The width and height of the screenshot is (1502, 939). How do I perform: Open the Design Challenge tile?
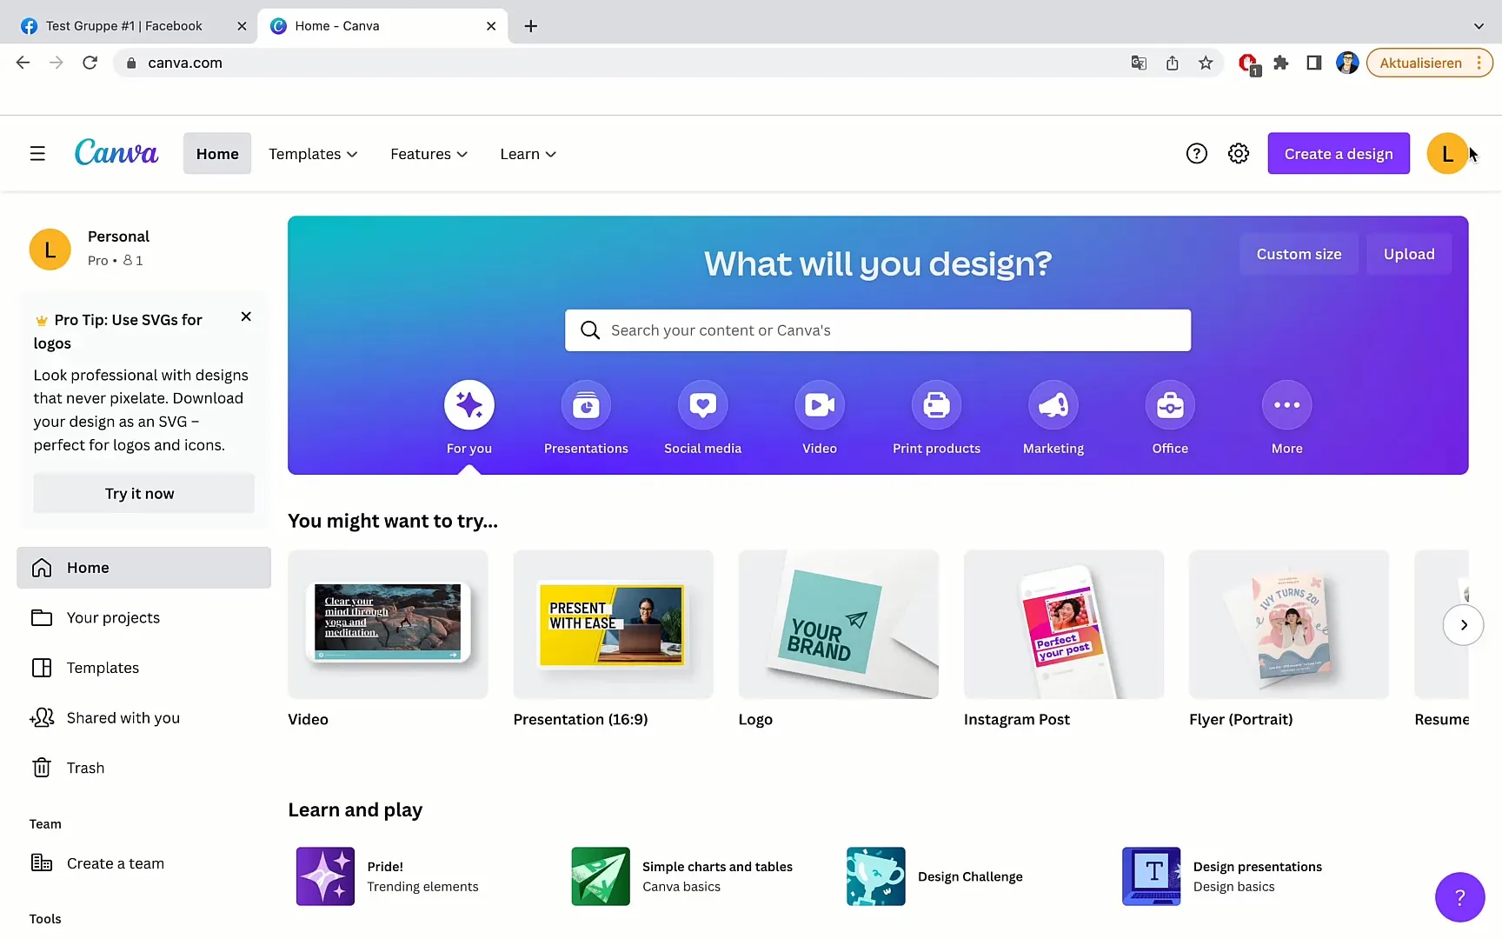[x=935, y=876]
